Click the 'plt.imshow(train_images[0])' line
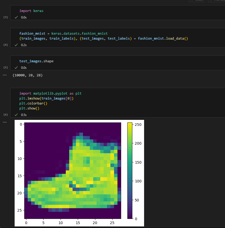 pyautogui.click(x=46, y=98)
